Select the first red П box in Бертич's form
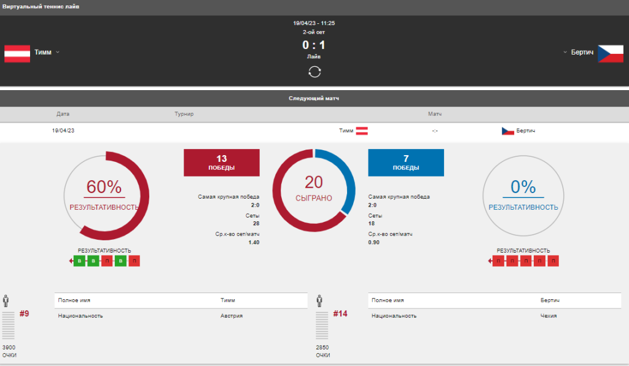The height and width of the screenshot is (366, 629). pos(498,261)
